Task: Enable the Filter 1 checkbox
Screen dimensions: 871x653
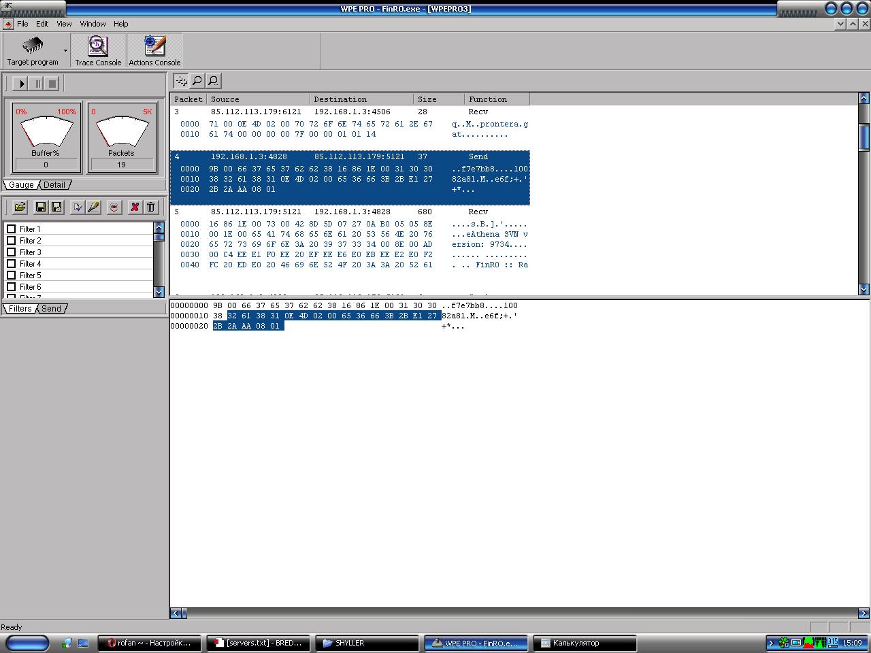Action: (x=11, y=229)
